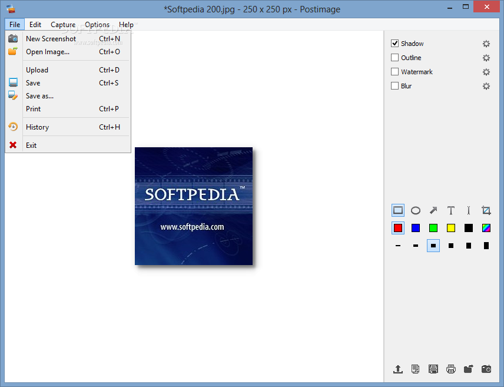Open Watermark settings gear
This screenshot has height=387, width=504.
[486, 72]
